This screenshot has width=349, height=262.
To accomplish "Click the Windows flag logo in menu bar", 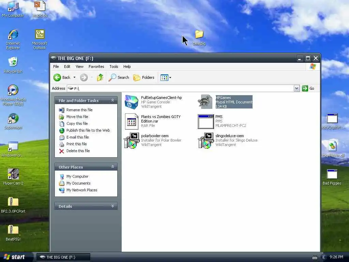I will point(313,67).
